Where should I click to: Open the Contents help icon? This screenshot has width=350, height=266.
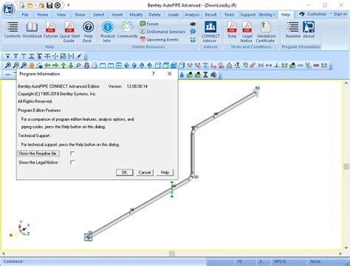(x=12, y=29)
